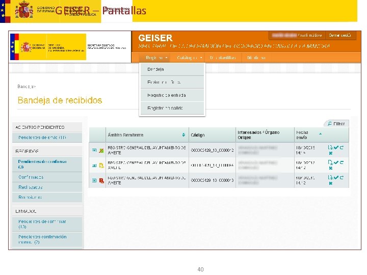Confirm the yellow-status row with checkmark icon

pyautogui.click(x=336, y=162)
